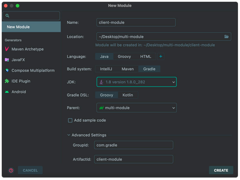Set build system to Maven

click(128, 69)
